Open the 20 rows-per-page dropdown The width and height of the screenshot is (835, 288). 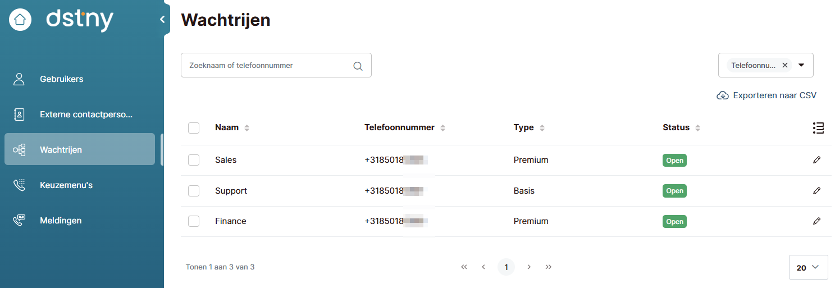point(808,267)
